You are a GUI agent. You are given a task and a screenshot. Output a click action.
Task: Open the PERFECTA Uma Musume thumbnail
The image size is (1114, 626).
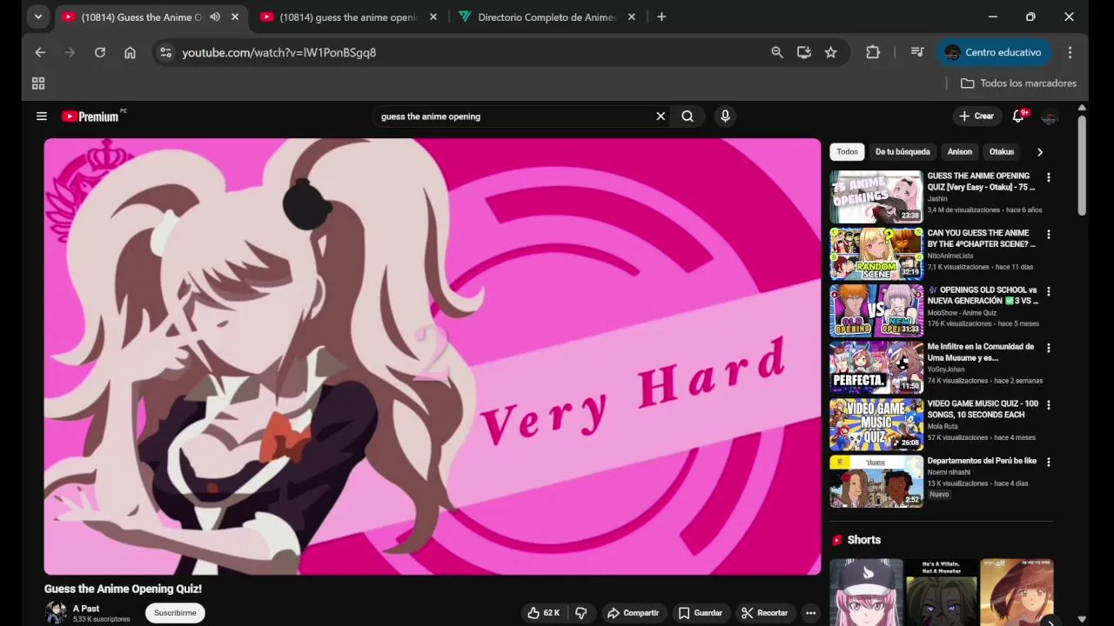876,367
